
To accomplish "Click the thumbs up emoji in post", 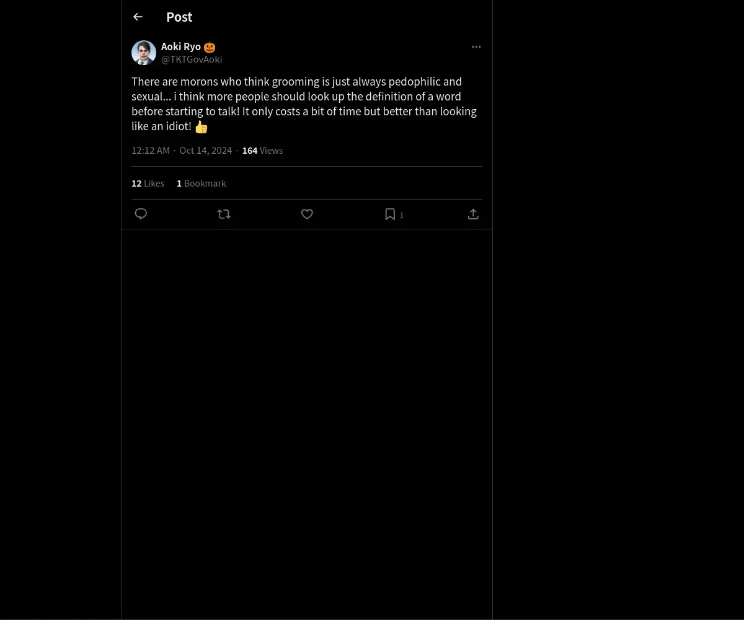I will click(201, 127).
